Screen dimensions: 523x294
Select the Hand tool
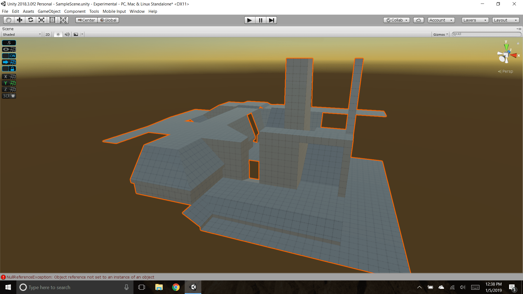(9, 20)
